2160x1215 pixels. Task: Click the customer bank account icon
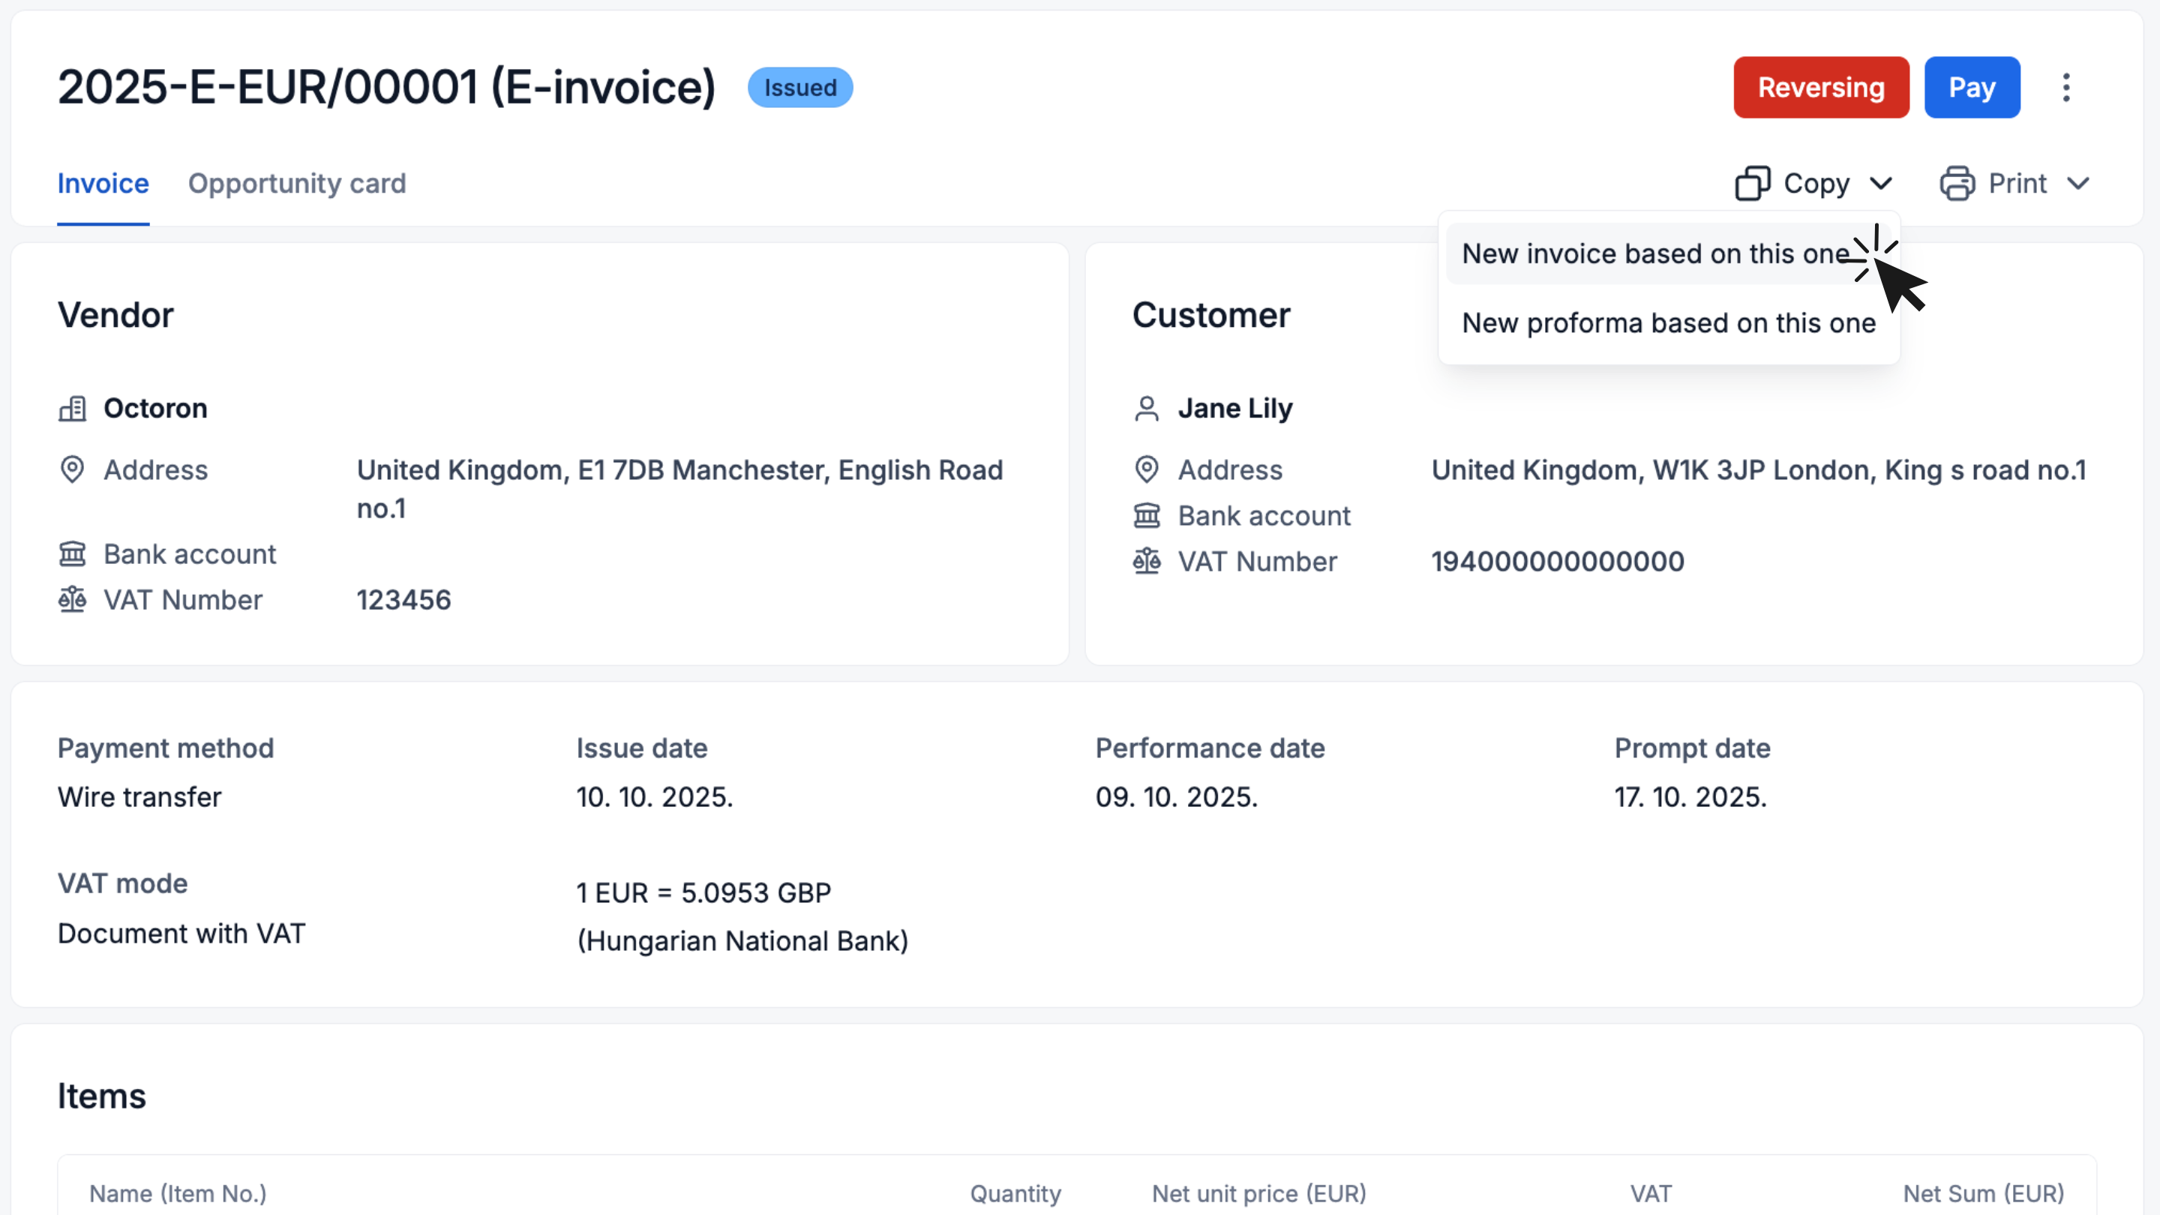coord(1147,514)
